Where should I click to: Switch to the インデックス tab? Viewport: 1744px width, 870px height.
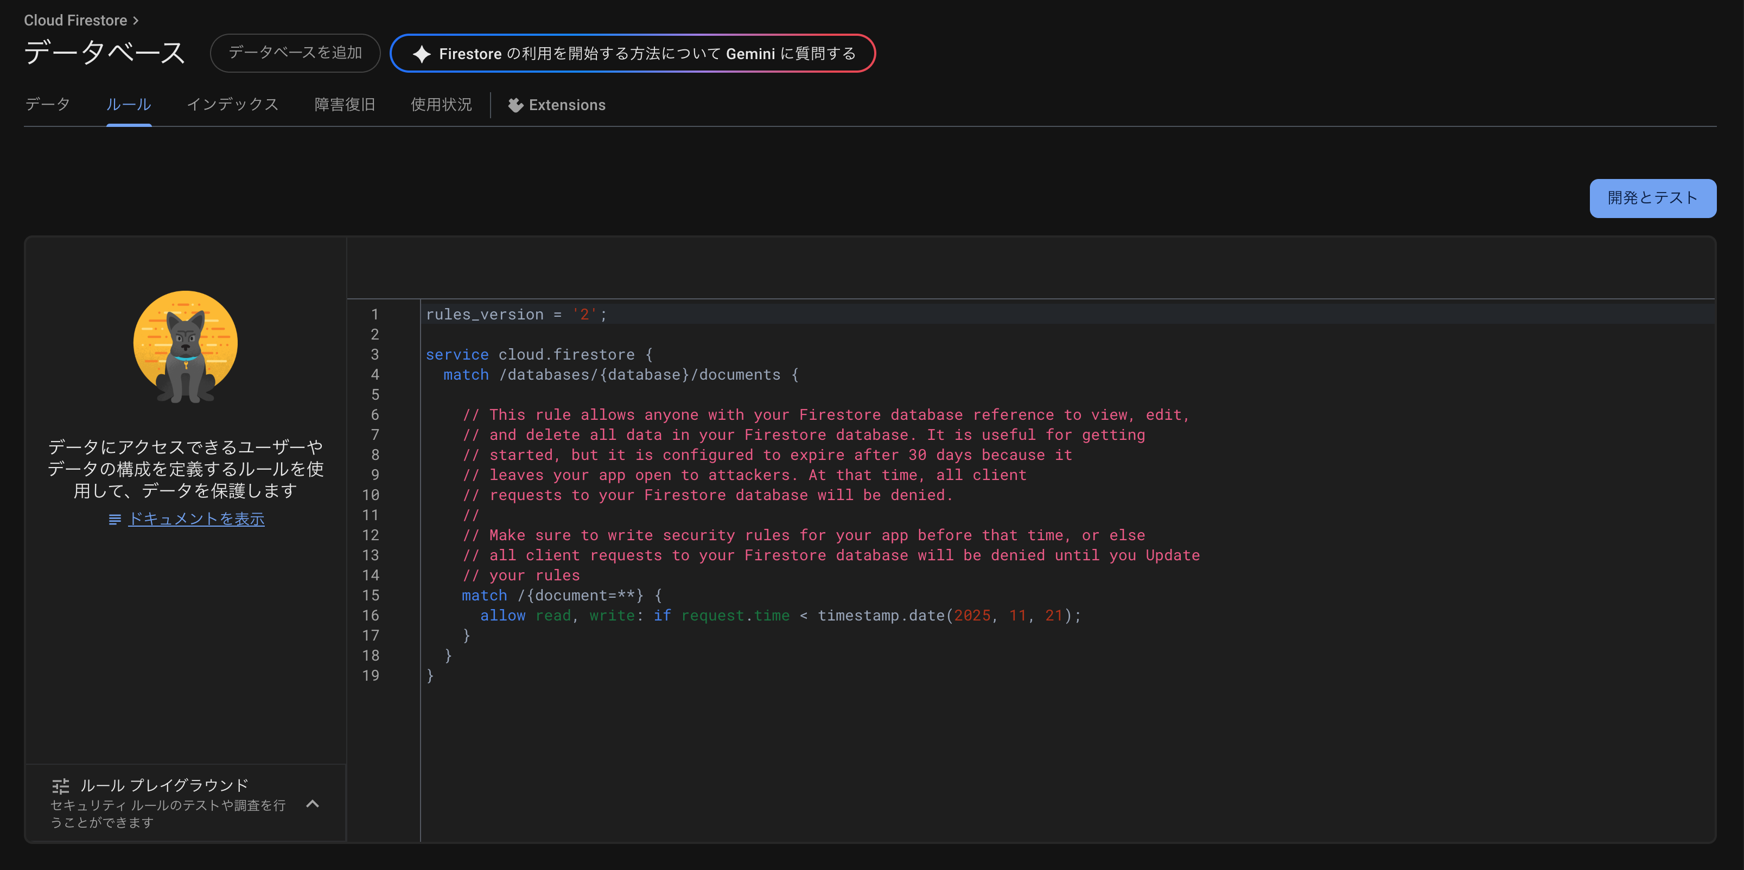[232, 105]
